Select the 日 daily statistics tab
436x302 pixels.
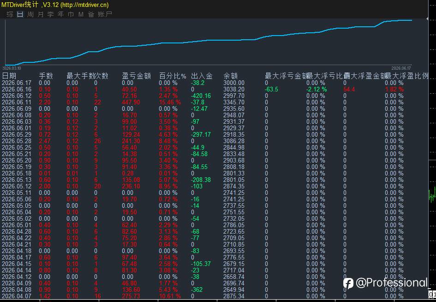pyautogui.click(x=20, y=14)
